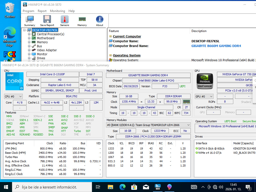Open Mail app from taskbar
Screen dimensions: 256x192
146,187
